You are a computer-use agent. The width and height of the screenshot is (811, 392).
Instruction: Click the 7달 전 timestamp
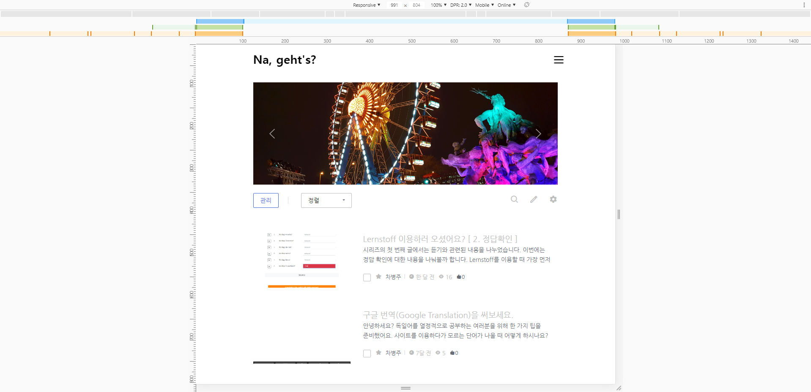pyautogui.click(x=423, y=353)
